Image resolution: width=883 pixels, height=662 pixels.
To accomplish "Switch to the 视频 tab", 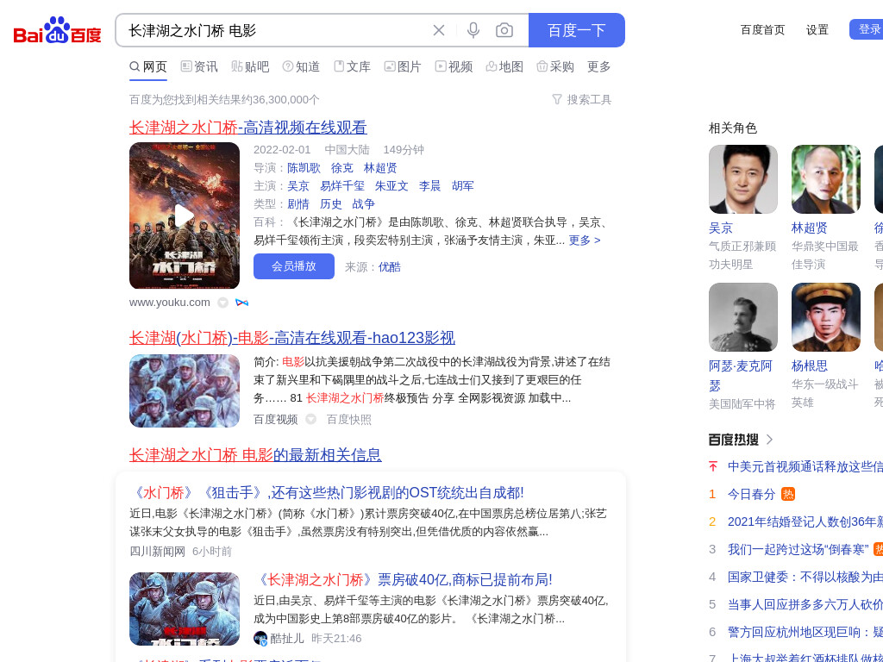I will [x=454, y=67].
